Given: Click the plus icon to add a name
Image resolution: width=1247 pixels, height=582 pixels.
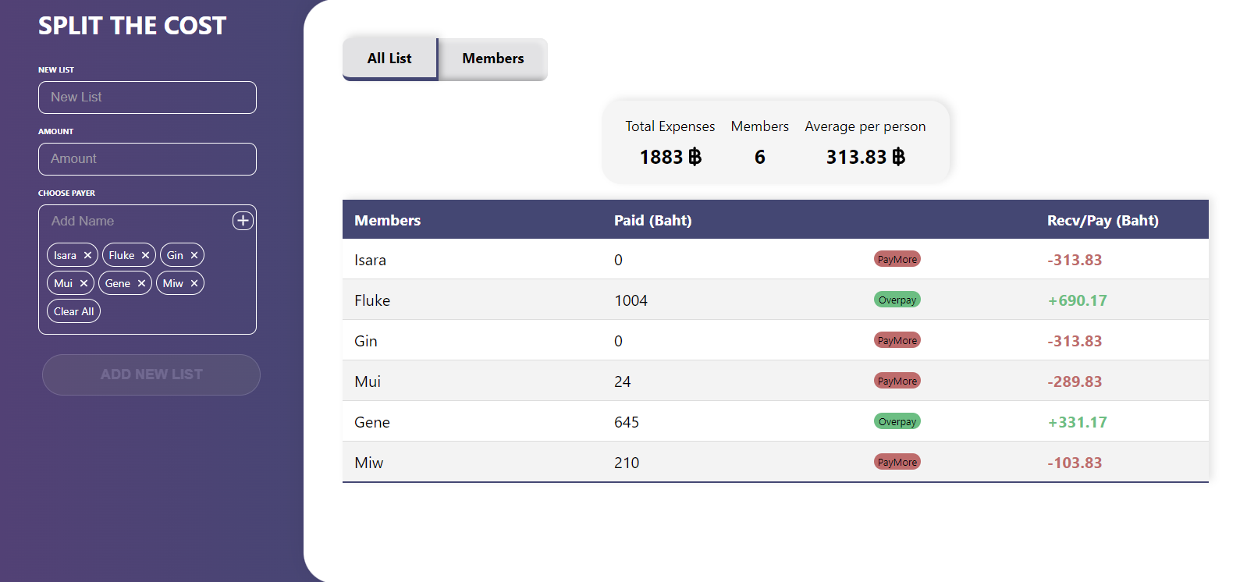Looking at the screenshot, I should tap(243, 221).
